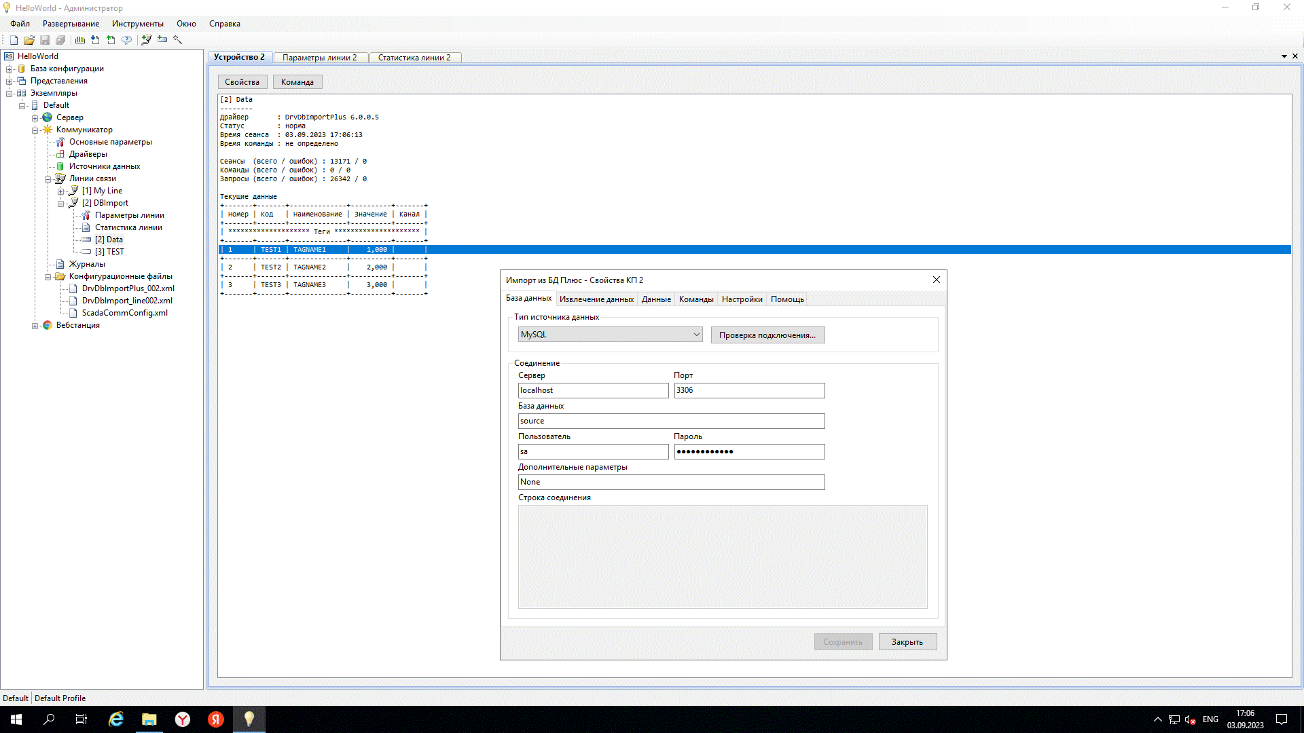Click the Open project folder icon
The image size is (1304, 733).
[29, 40]
